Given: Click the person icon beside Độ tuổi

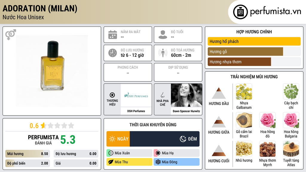Looking at the screenshot, I should (x=163, y=35).
